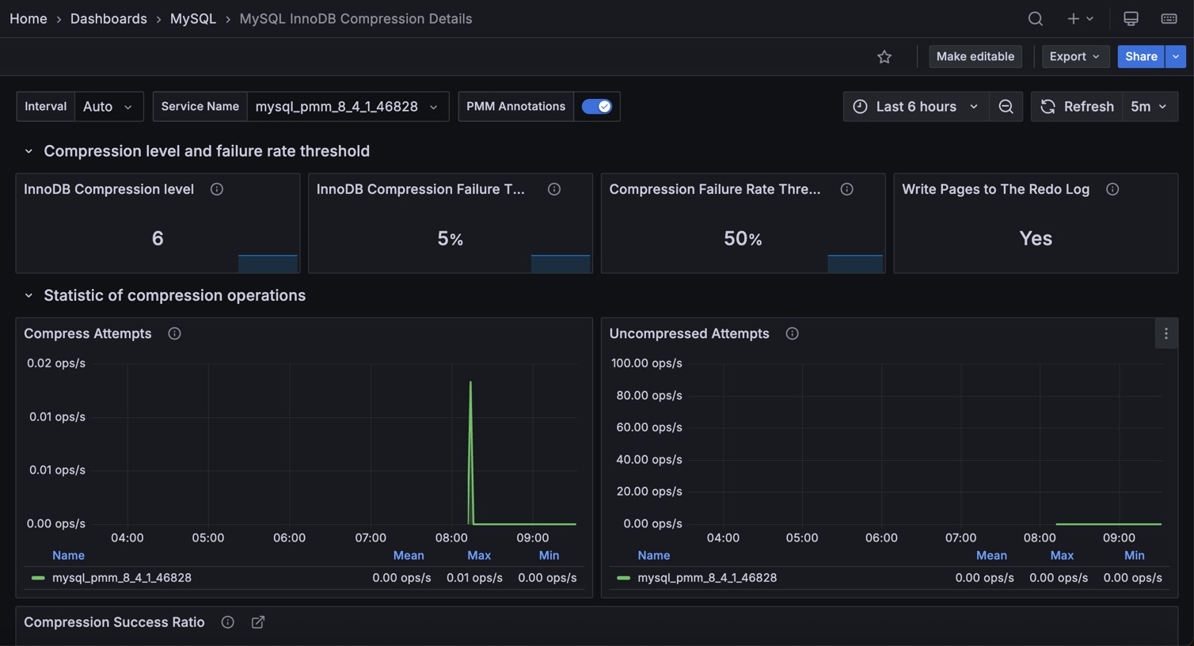Toggle the PMM Annotations switch
This screenshot has width=1194, height=646.
[x=596, y=106]
